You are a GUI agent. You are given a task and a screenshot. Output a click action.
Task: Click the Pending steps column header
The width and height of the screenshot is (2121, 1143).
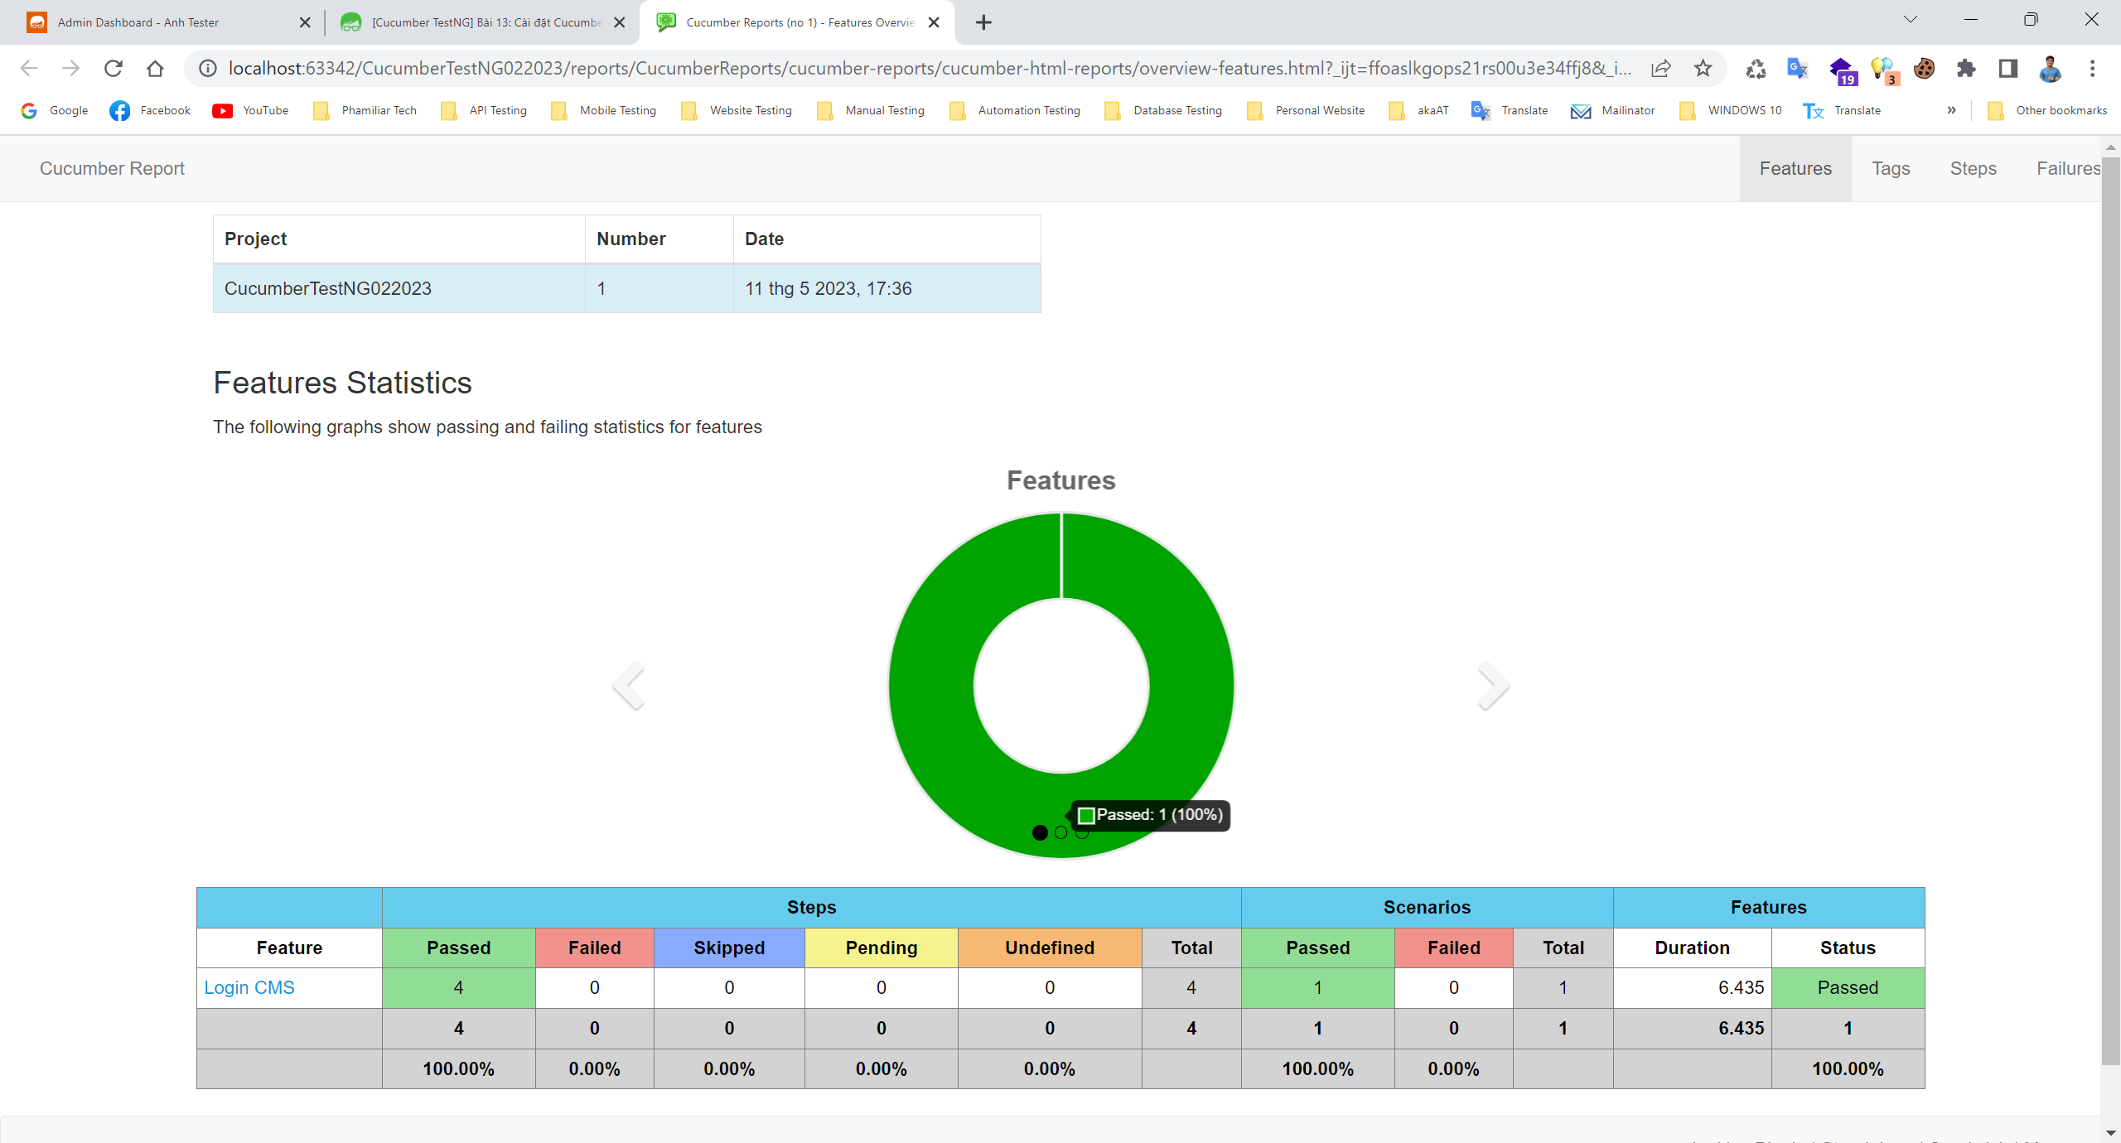882,948
